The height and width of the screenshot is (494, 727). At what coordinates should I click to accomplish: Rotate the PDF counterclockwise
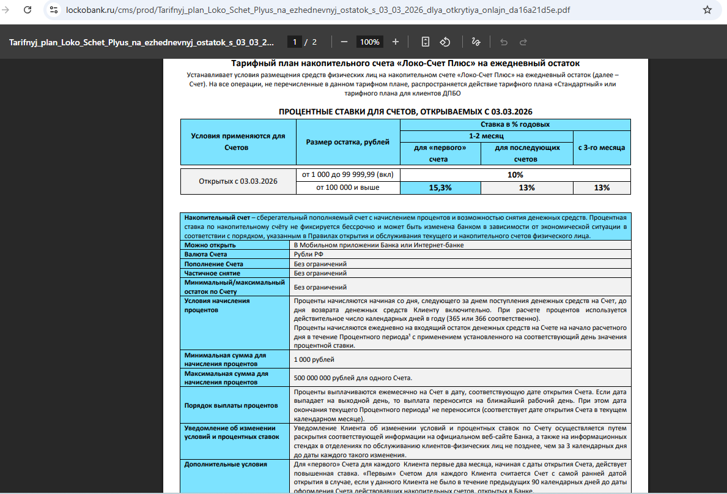[x=446, y=42]
